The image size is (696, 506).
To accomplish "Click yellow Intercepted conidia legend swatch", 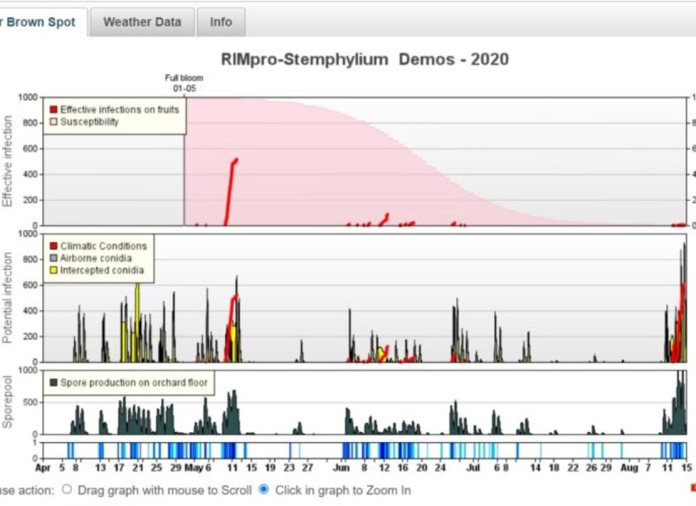I will (54, 270).
